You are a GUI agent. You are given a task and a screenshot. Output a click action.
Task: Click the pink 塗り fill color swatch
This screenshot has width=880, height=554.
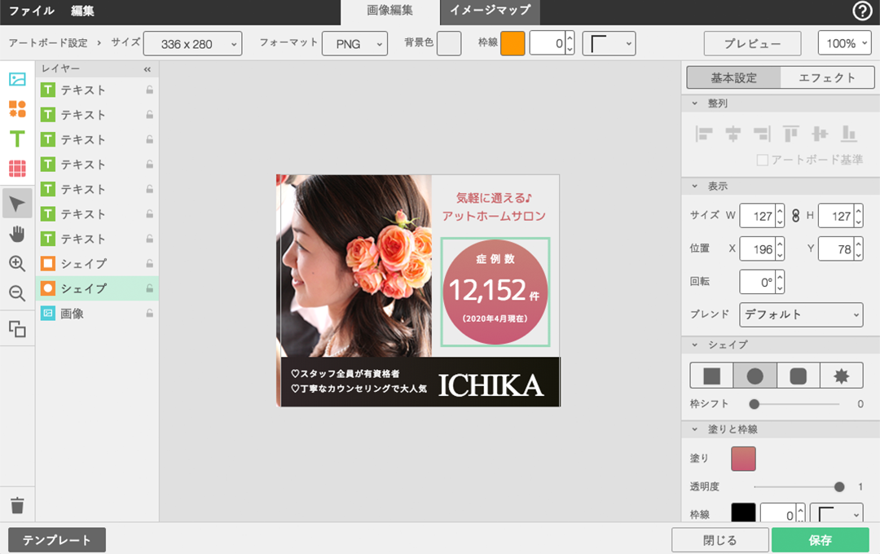pyautogui.click(x=744, y=459)
